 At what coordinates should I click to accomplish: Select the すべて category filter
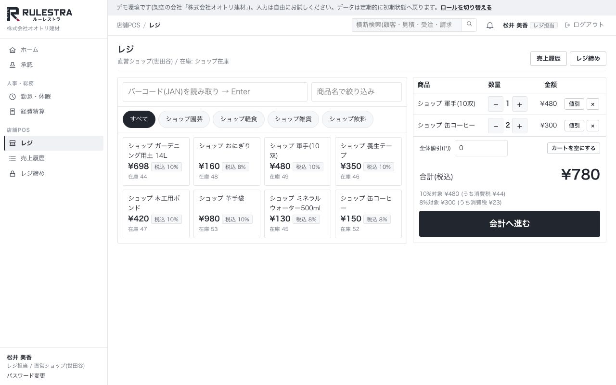point(139,119)
